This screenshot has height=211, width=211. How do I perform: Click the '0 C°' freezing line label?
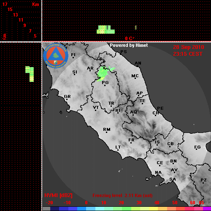(130, 38)
